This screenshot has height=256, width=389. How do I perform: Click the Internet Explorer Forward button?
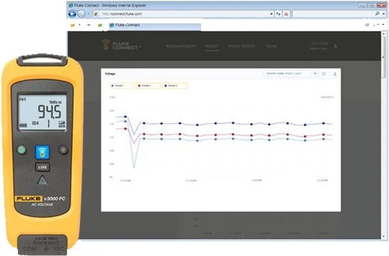pos(82,14)
